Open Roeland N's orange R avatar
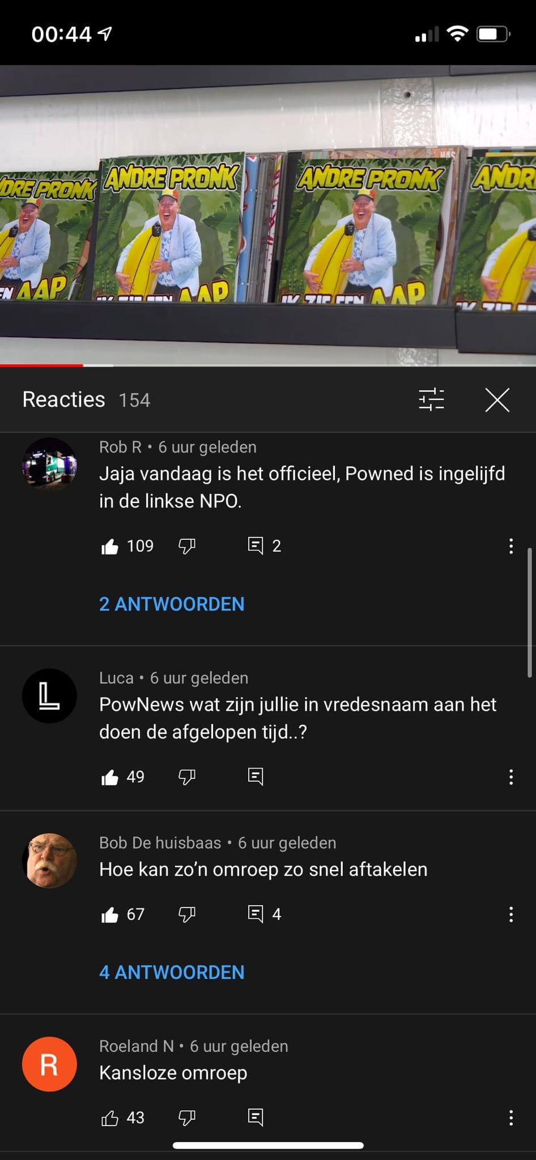 point(49,1064)
